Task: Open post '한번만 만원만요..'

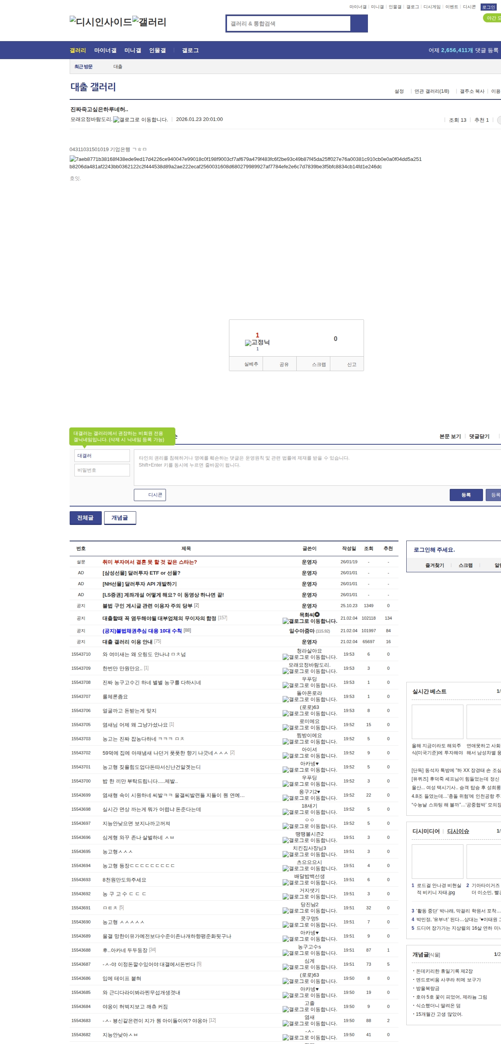Action: pyautogui.click(x=122, y=668)
